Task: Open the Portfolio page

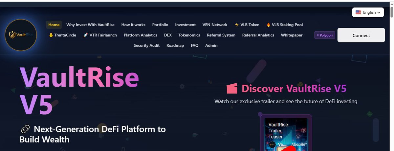Action: click(x=160, y=25)
